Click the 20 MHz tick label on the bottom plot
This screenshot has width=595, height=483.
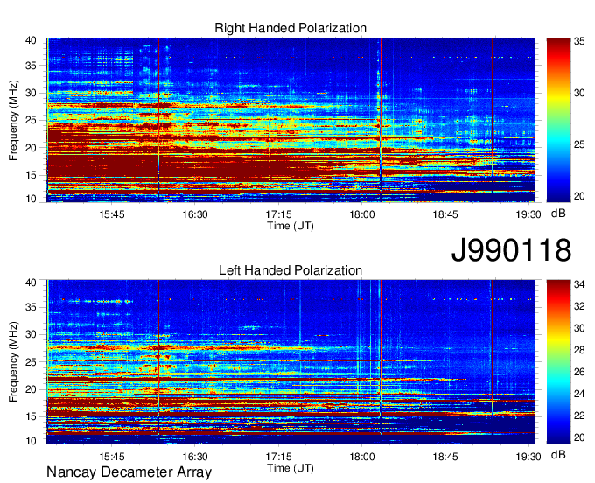coord(31,389)
